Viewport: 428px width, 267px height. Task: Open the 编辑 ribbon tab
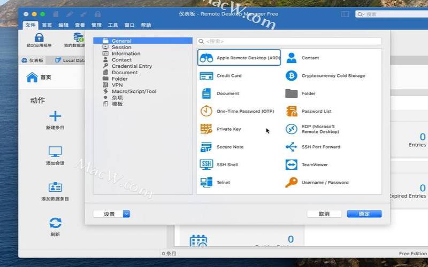[x=63, y=25]
